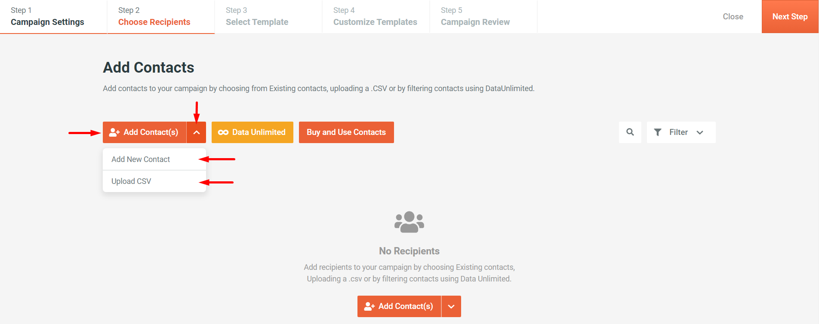This screenshot has height=324, width=819.
Task: Click the No Recipients label
Action: pos(409,251)
